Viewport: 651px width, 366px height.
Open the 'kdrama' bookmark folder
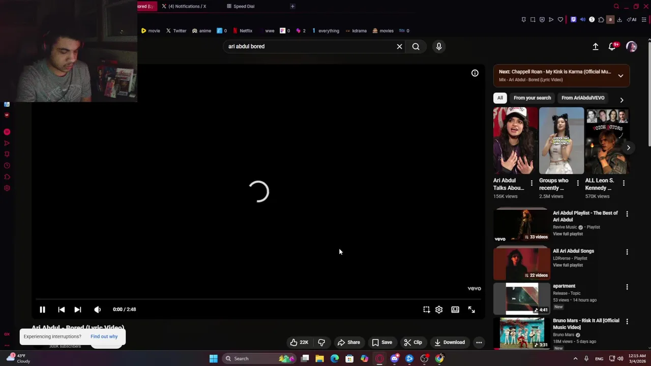tap(356, 30)
